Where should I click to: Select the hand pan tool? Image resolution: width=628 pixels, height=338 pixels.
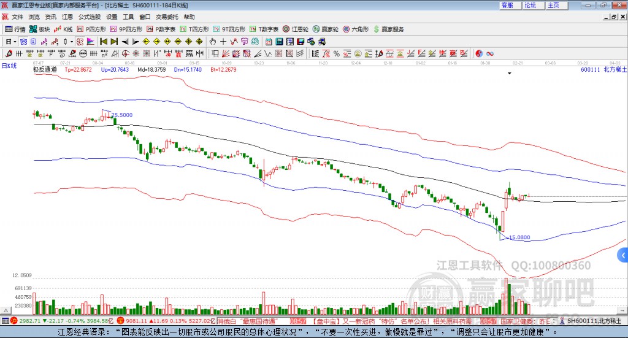click(213, 42)
